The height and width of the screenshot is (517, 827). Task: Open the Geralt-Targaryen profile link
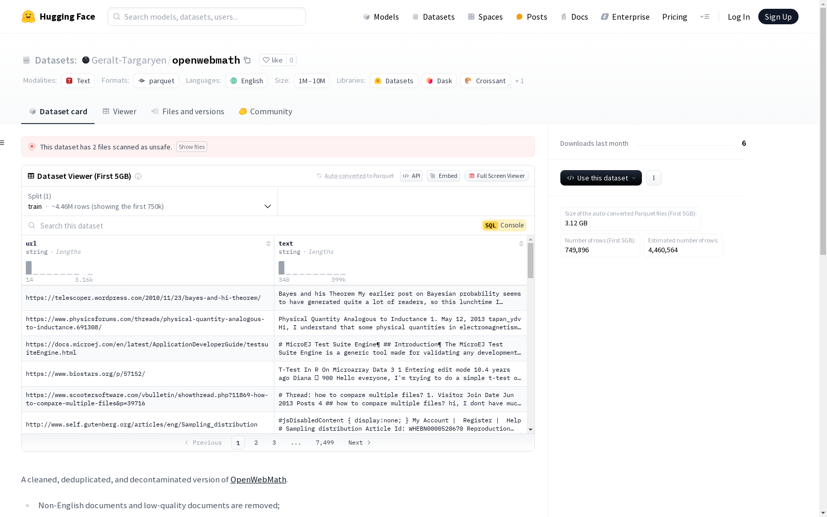pos(129,60)
